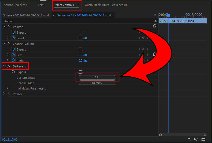Collapse the Audio section with up arrow
Image resolution: width=212 pixels, height=143 pixels.
click(x=155, y=21)
